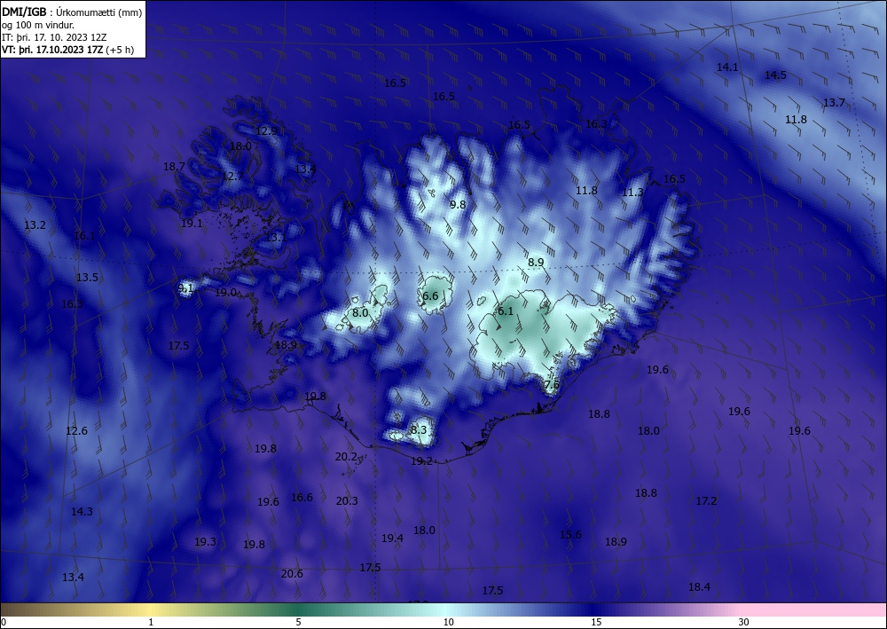
Task: Select the 'IT: þri. 17. 10. 2023 12Z' line
Action: click(x=54, y=36)
